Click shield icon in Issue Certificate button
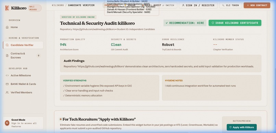The image size is (276, 133). pyautogui.click(x=213, y=23)
